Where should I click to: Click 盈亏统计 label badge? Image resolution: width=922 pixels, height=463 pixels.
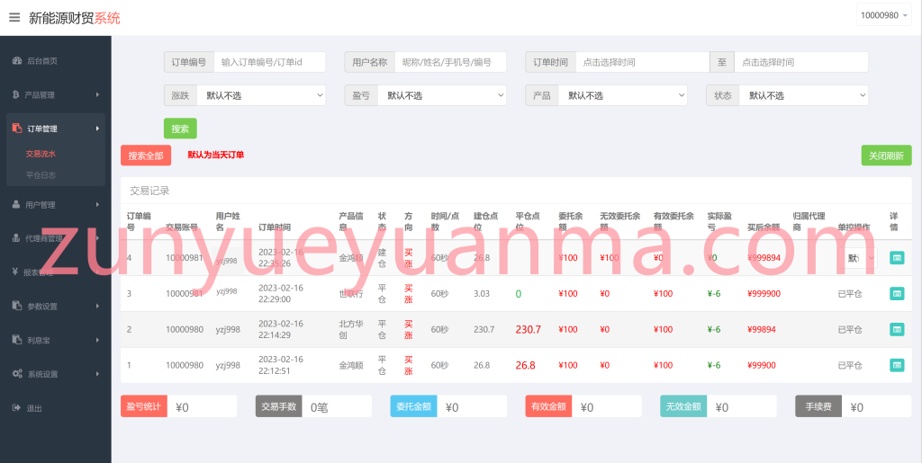point(144,406)
